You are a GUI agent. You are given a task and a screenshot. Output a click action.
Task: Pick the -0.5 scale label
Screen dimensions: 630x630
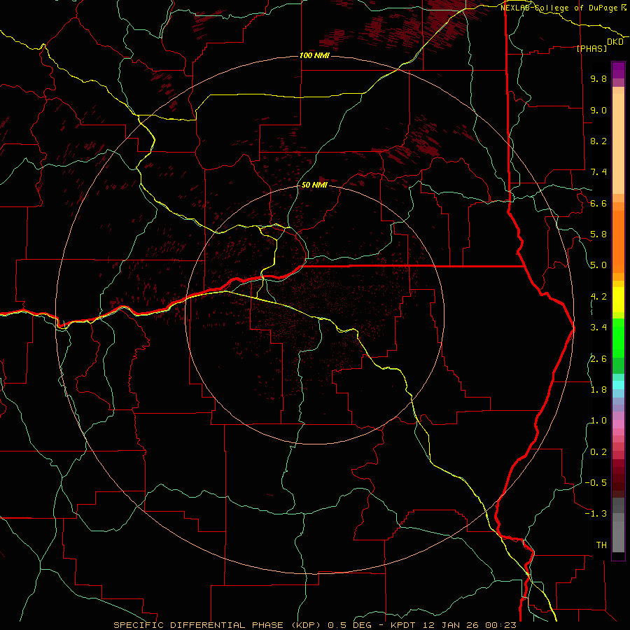point(596,483)
